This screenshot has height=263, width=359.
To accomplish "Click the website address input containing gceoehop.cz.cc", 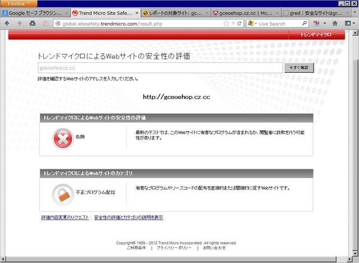I will (160, 68).
